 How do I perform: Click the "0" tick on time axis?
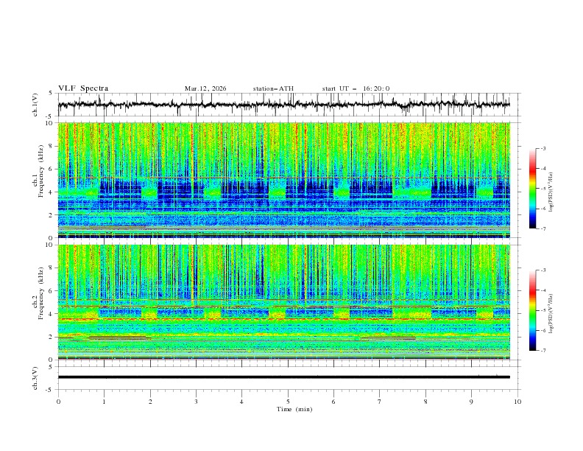point(58,402)
